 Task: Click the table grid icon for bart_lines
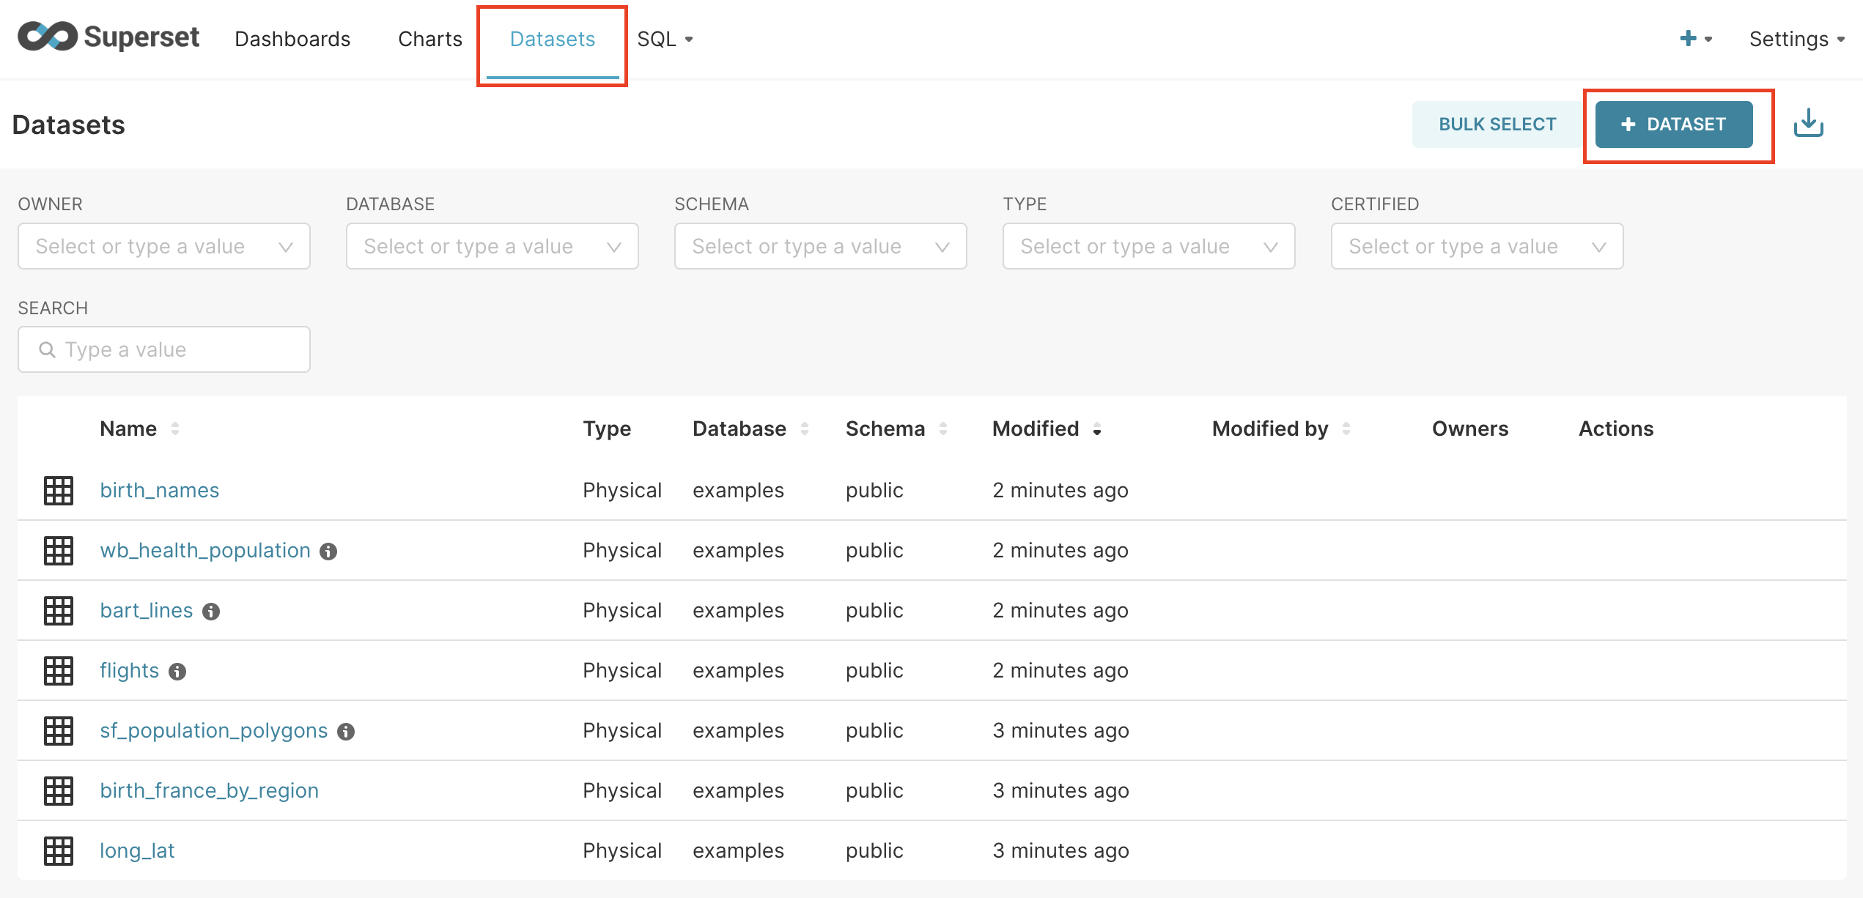click(59, 610)
